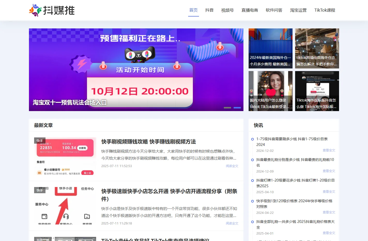The width and height of the screenshot is (368, 241).
Task: Open news item 快手级别1到120级价格表
Action: [294, 204]
